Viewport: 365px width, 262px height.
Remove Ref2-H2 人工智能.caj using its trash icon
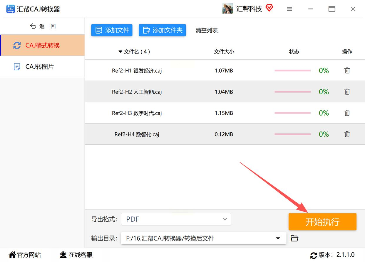point(347,92)
